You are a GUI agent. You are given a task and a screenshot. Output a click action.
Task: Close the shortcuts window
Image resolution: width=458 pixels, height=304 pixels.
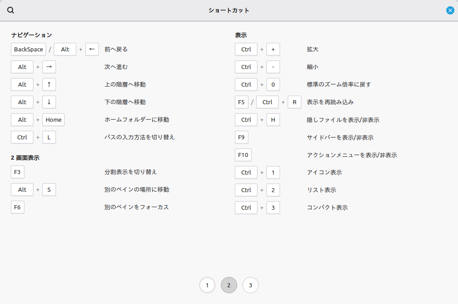pos(450,10)
